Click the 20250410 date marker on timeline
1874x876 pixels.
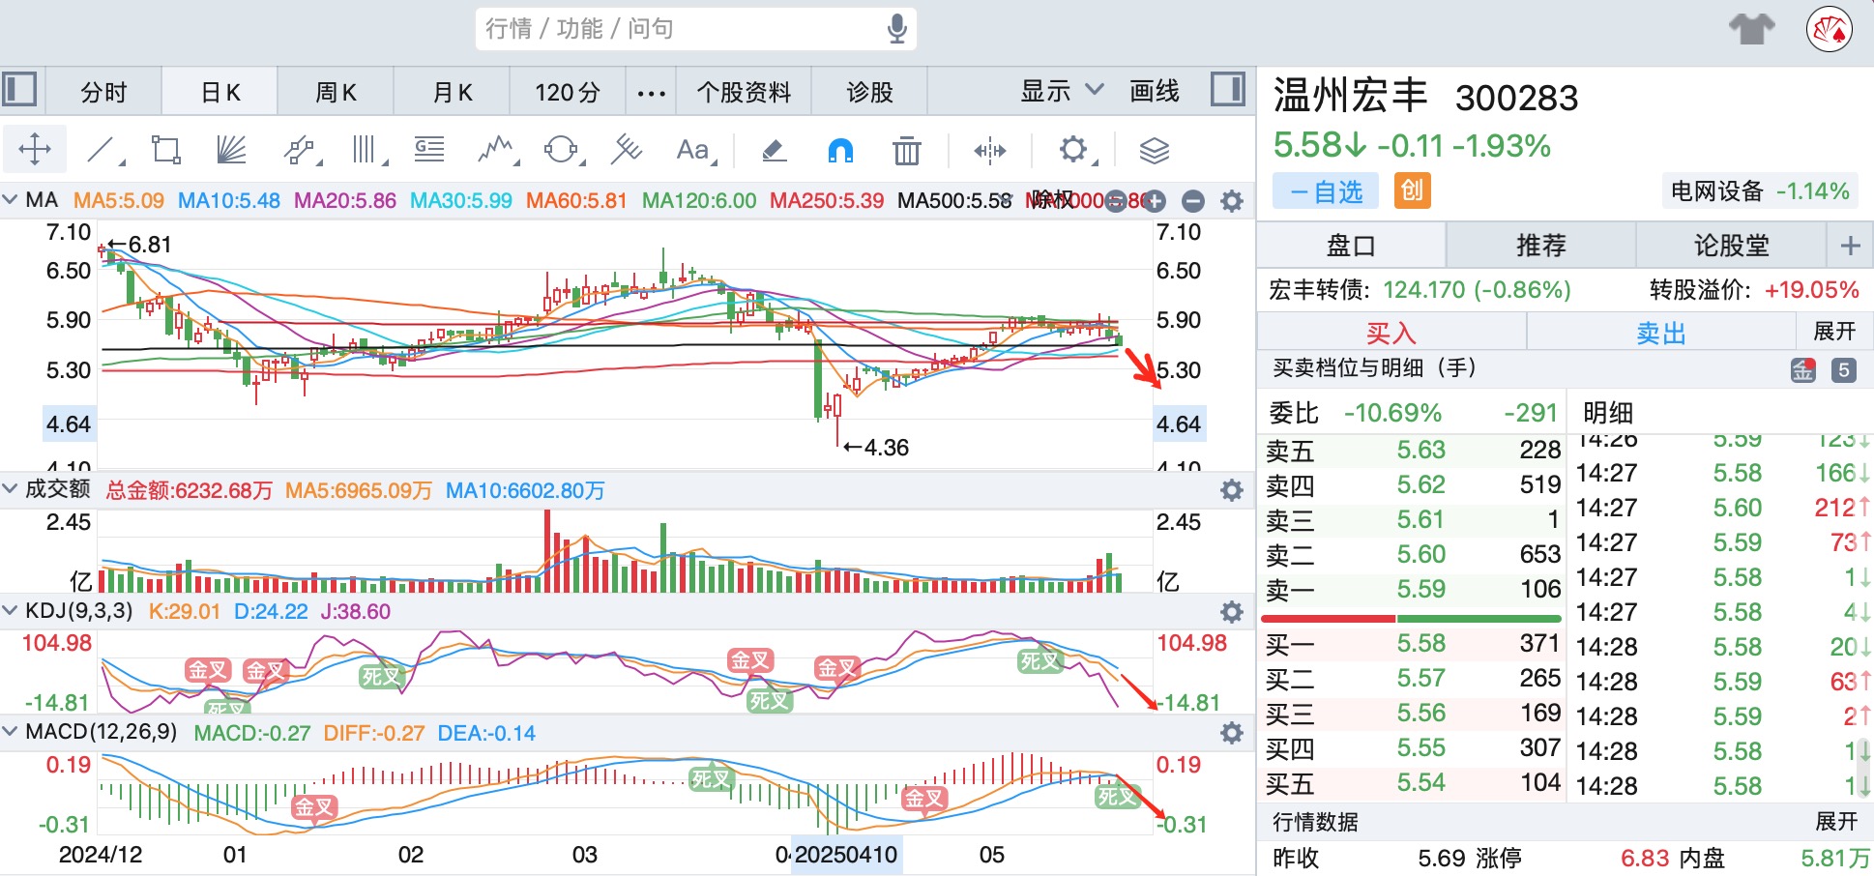pos(846,855)
